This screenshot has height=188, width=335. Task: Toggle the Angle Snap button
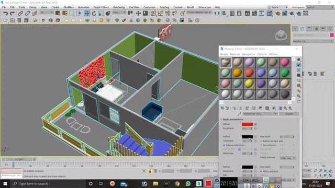(161, 14)
